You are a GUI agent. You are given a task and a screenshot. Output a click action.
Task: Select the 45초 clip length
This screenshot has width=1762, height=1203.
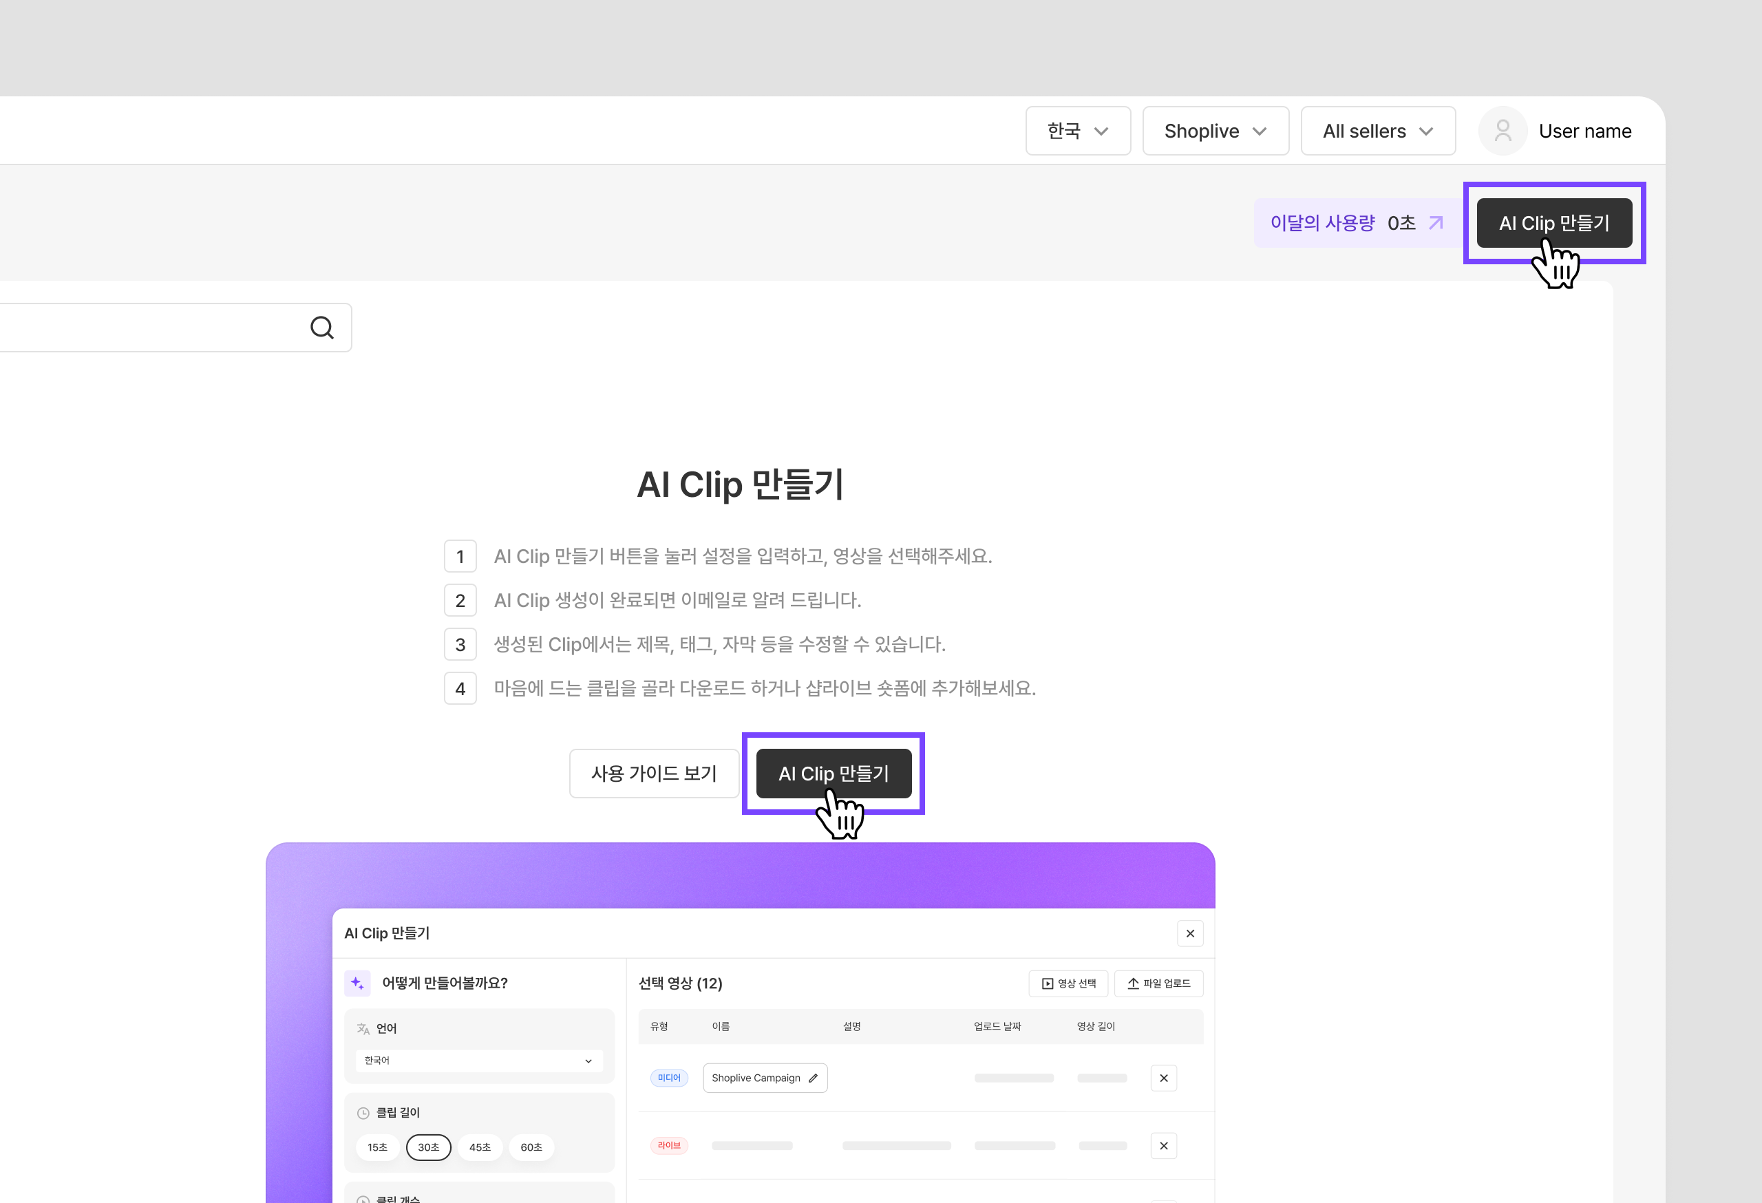coord(480,1147)
